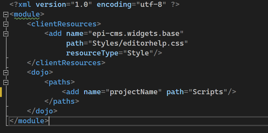Collapse the paths element fold toggle
Viewport: 268px width, 133px height.
[x=5, y=82]
